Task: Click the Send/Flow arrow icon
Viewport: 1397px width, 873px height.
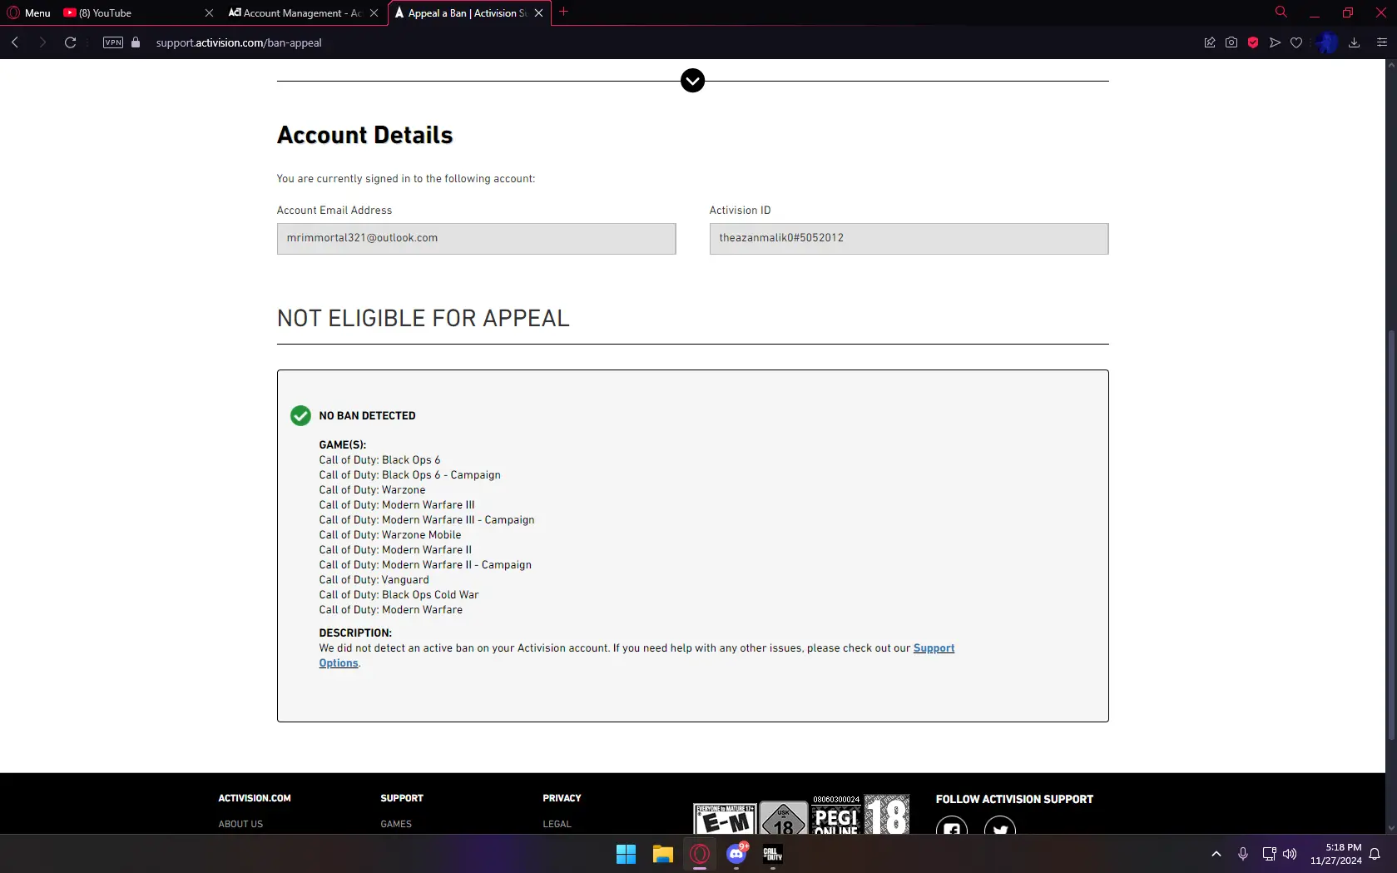Action: (1275, 42)
